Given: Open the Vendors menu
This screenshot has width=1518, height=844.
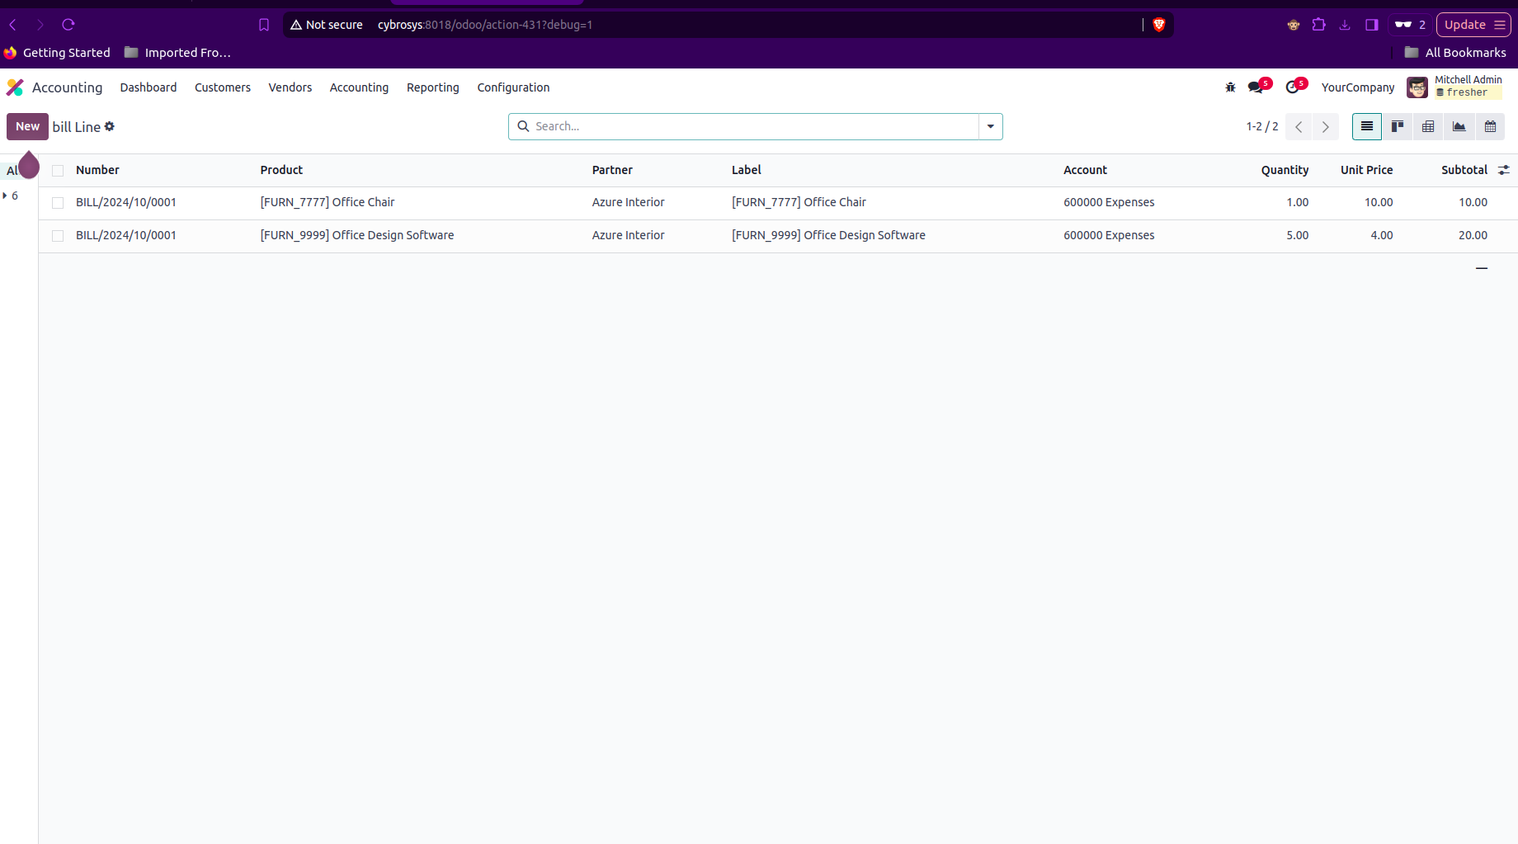Looking at the screenshot, I should pos(290,87).
